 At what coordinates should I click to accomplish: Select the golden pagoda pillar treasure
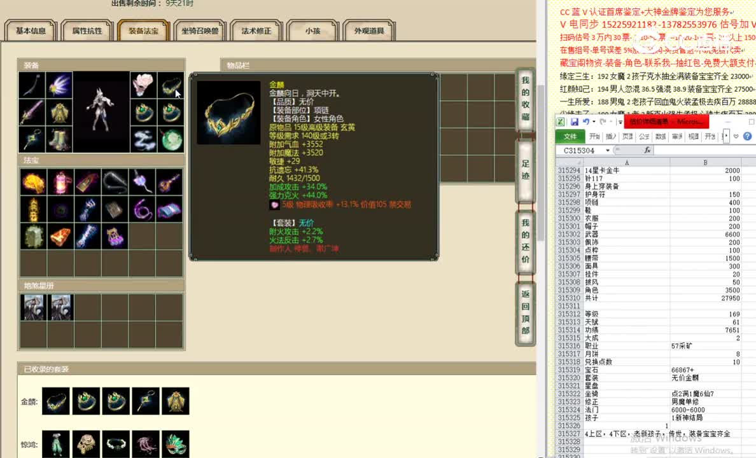(33, 209)
